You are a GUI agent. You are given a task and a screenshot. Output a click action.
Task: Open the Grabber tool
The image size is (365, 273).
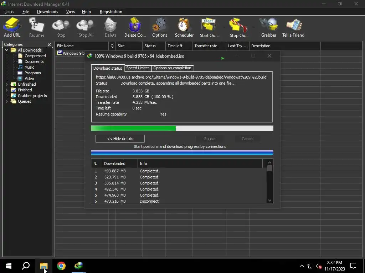pos(269,27)
